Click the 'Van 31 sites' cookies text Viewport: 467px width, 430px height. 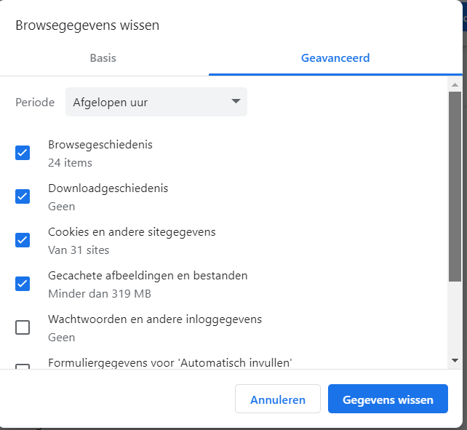coord(79,250)
